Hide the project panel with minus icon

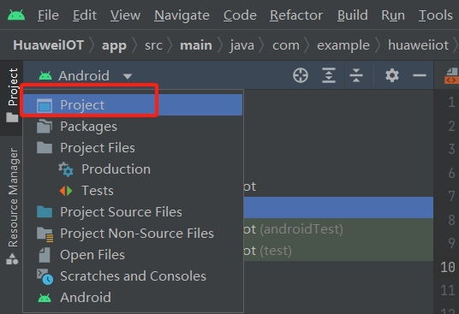point(420,75)
